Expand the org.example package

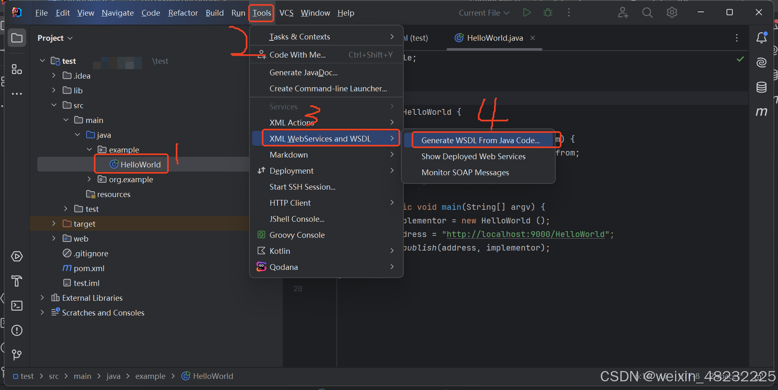point(89,179)
